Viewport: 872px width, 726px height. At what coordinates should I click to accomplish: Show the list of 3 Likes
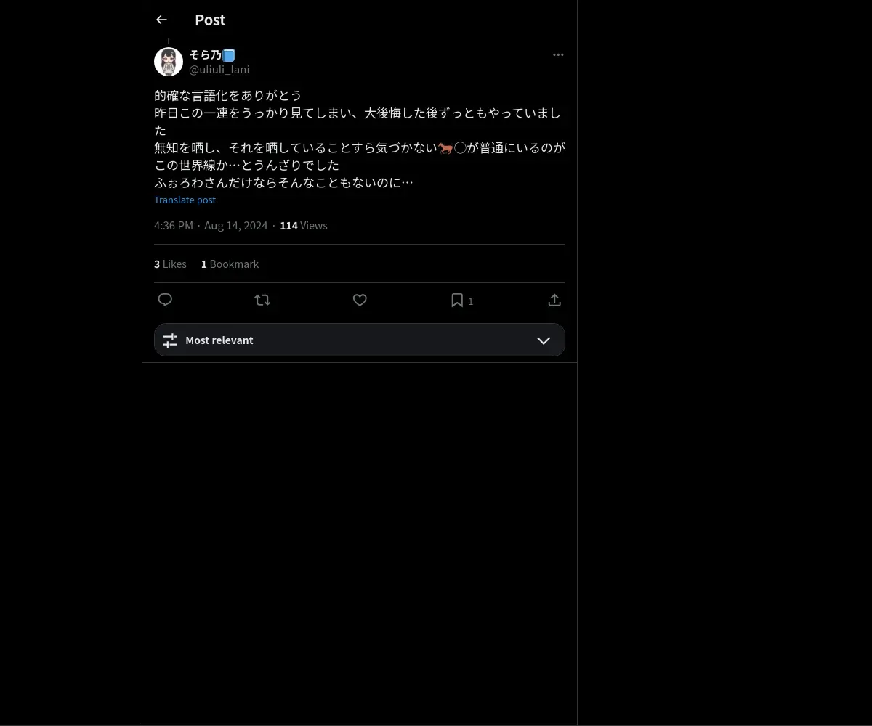pos(171,264)
